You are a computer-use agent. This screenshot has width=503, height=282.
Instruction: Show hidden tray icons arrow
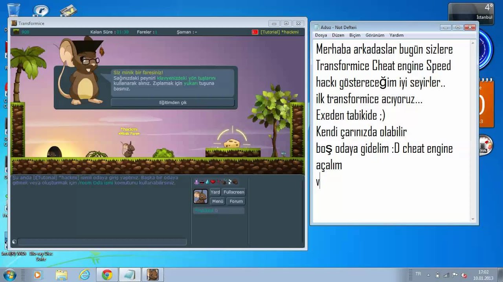(x=428, y=275)
